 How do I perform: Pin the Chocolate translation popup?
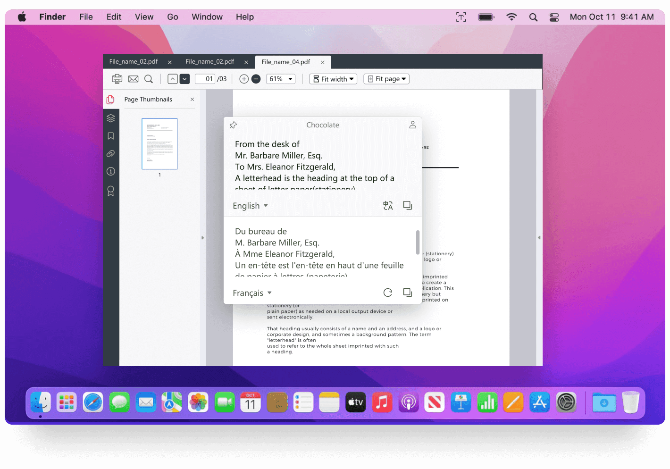(x=233, y=125)
